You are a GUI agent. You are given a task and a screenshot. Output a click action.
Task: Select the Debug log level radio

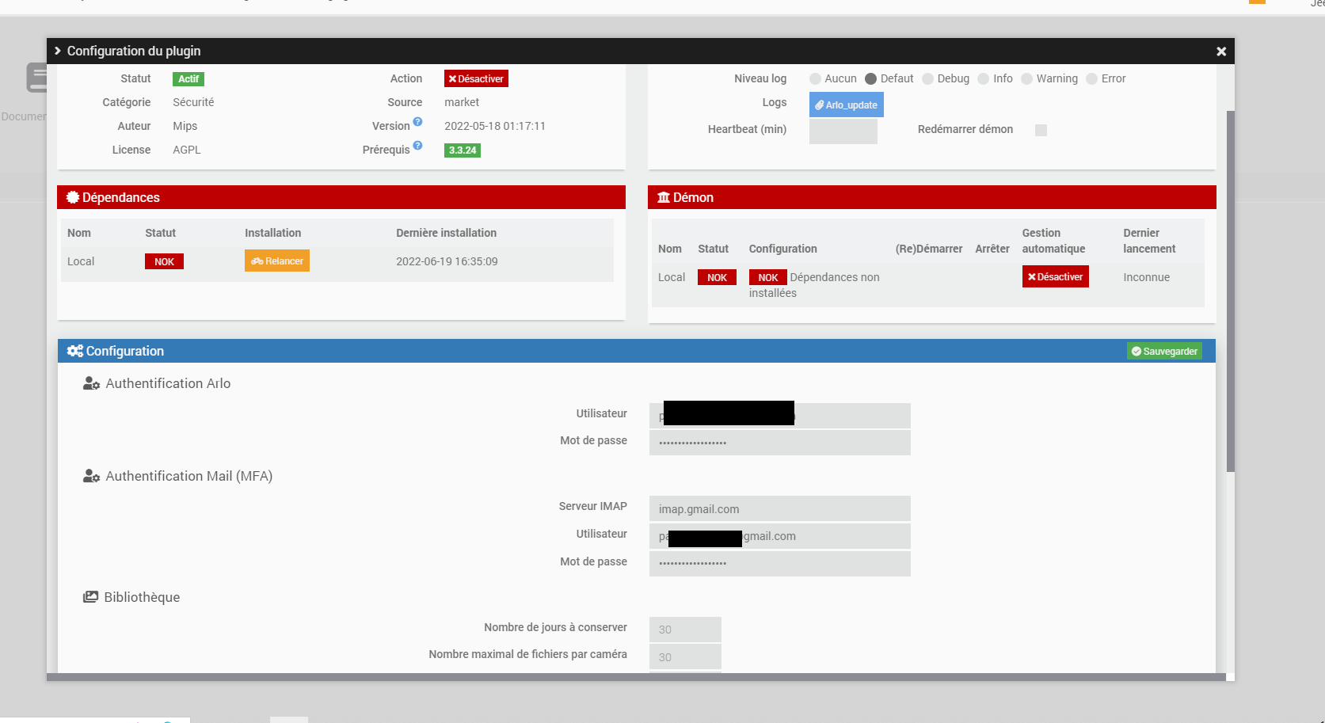tap(927, 78)
